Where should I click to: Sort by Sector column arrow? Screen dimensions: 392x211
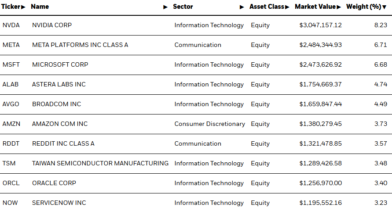click(242, 7)
